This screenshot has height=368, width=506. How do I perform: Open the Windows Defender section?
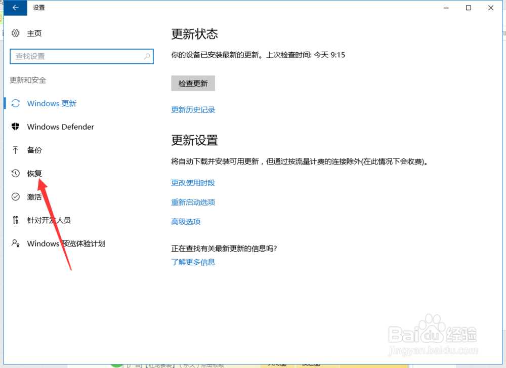pos(61,127)
